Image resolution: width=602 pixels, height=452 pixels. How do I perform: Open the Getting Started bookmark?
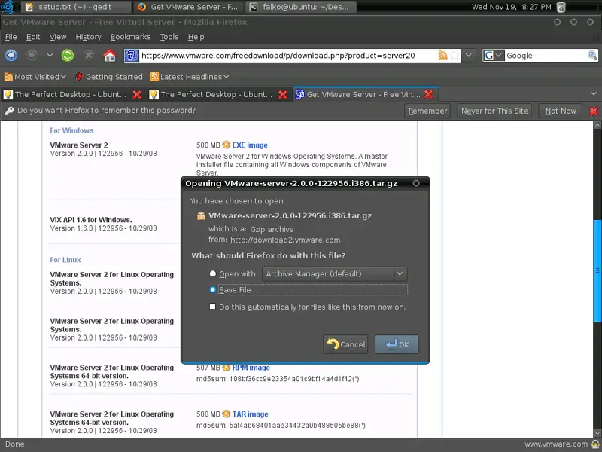pyautogui.click(x=109, y=77)
